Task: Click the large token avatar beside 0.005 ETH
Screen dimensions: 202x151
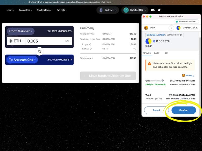Action: pos(148,41)
